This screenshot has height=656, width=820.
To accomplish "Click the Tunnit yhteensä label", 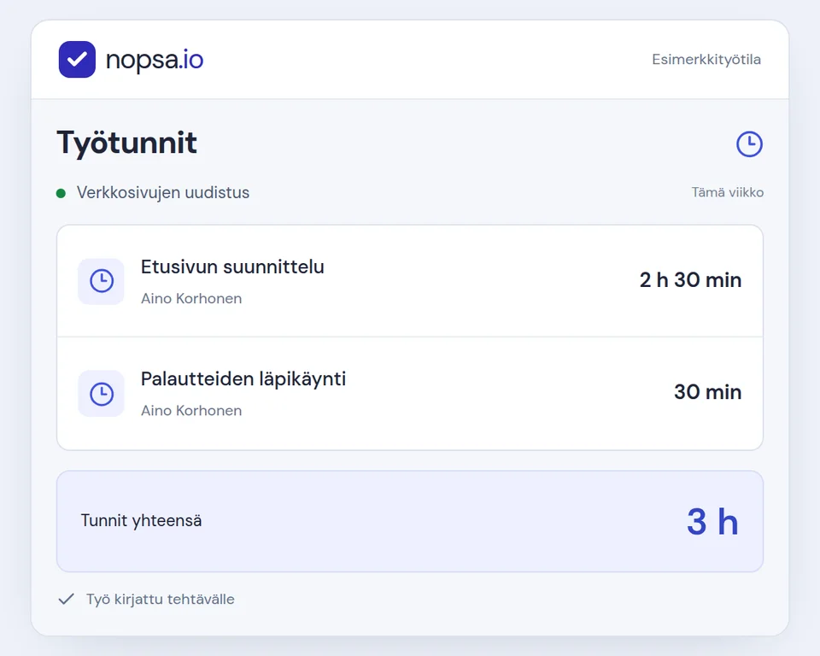I will click(141, 521).
